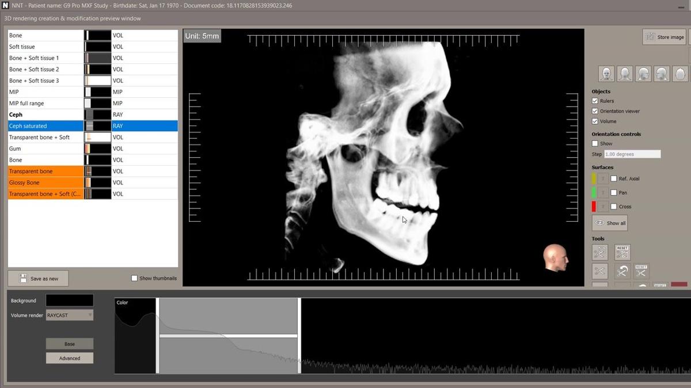Click the top Reset scissors icon
This screenshot has width=691, height=388.
coord(622,252)
